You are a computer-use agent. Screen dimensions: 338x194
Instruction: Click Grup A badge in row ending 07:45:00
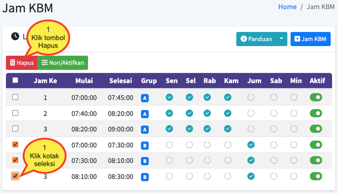[x=145, y=98]
